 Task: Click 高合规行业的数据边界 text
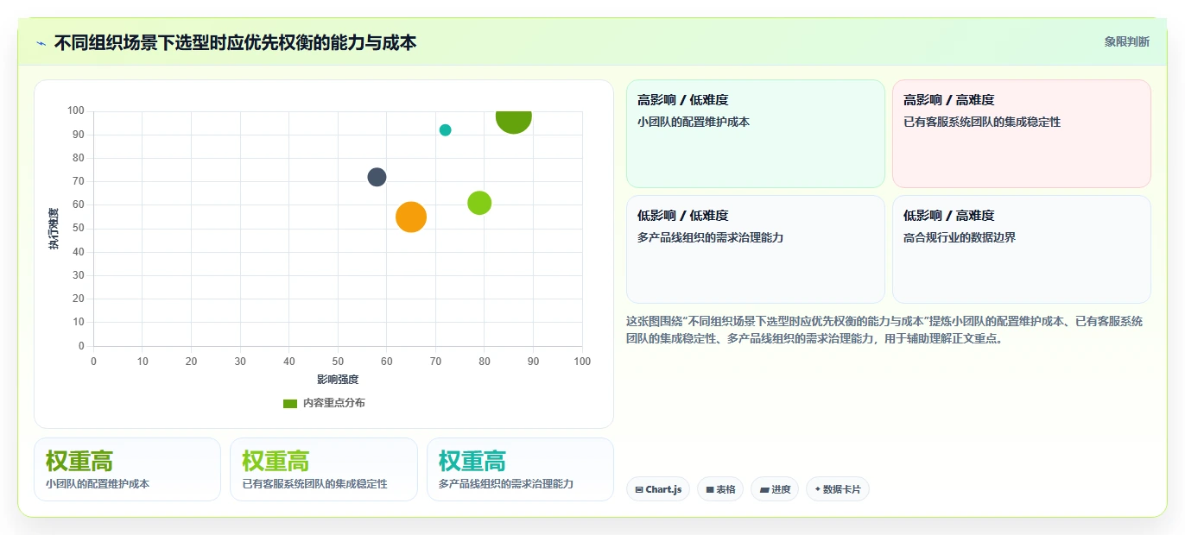[x=960, y=237]
